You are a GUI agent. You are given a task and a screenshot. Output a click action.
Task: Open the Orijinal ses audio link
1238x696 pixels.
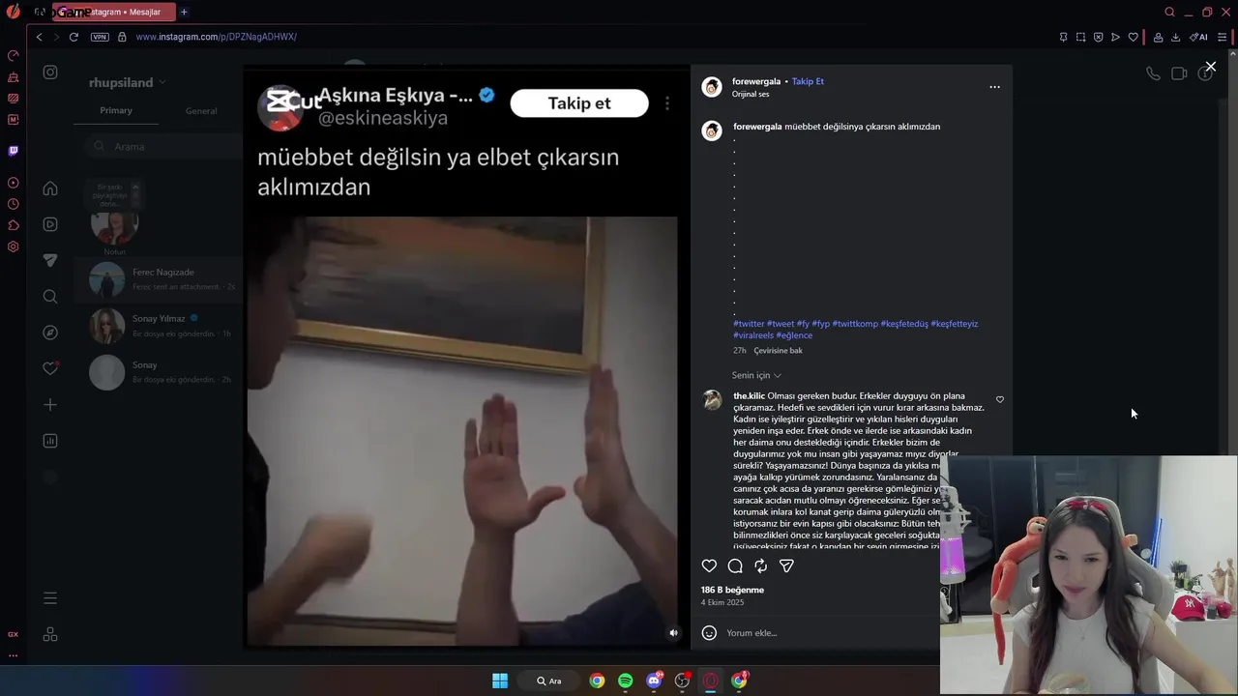click(x=751, y=94)
